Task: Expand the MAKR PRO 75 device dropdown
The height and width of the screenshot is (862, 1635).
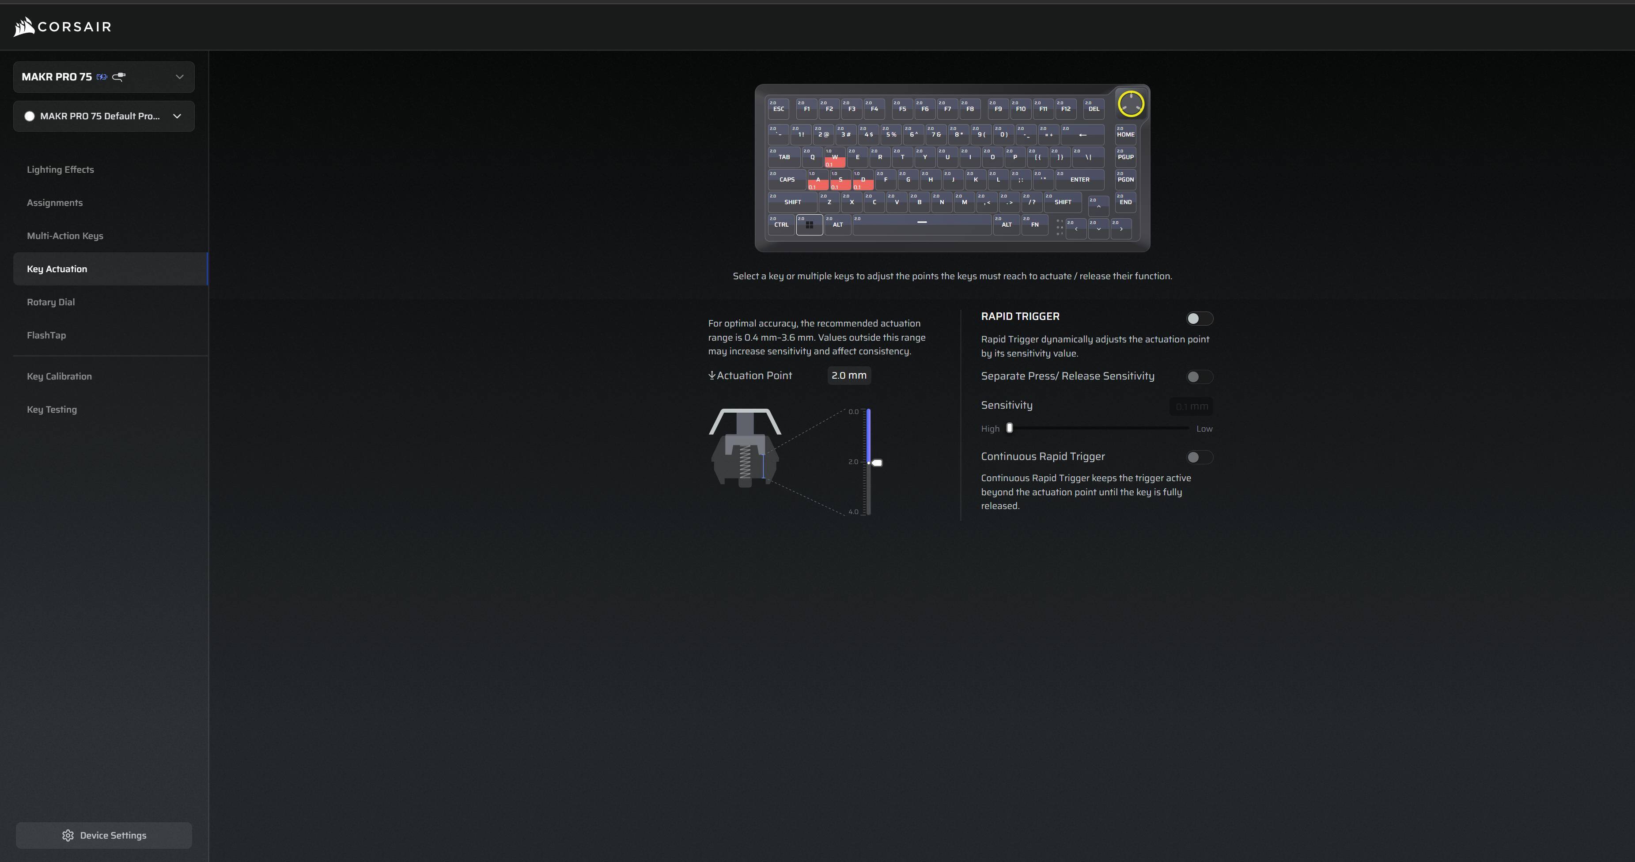Action: (104, 77)
